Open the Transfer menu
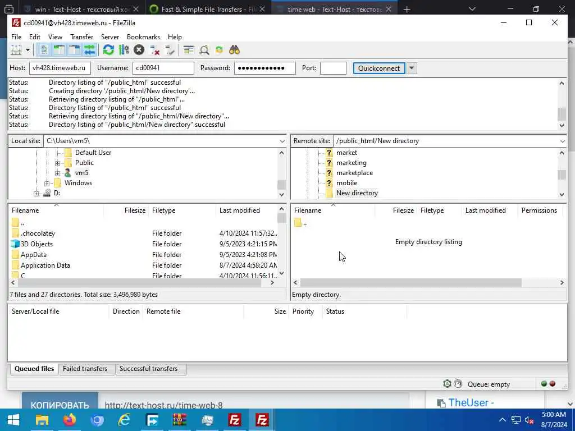The image size is (575, 431). (82, 36)
